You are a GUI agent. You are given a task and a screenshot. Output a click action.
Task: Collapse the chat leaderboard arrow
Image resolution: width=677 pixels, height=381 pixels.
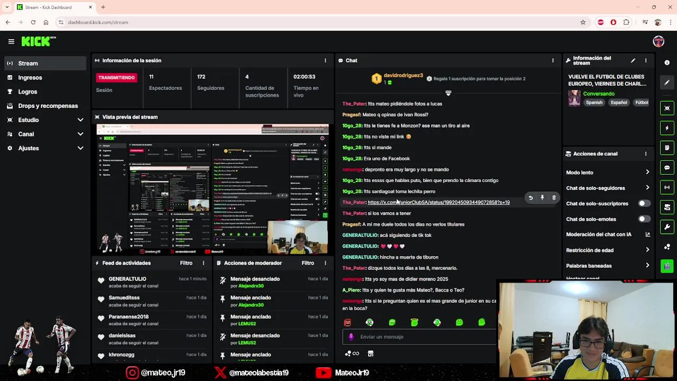click(x=448, y=93)
